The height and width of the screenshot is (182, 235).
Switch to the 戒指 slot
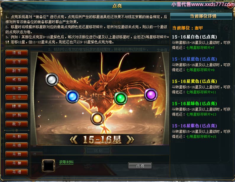pyautogui.click(x=17, y=79)
